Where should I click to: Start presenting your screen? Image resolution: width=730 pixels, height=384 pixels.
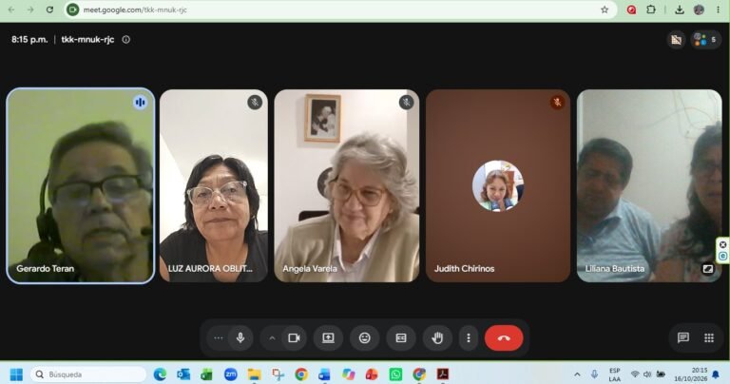coord(328,338)
